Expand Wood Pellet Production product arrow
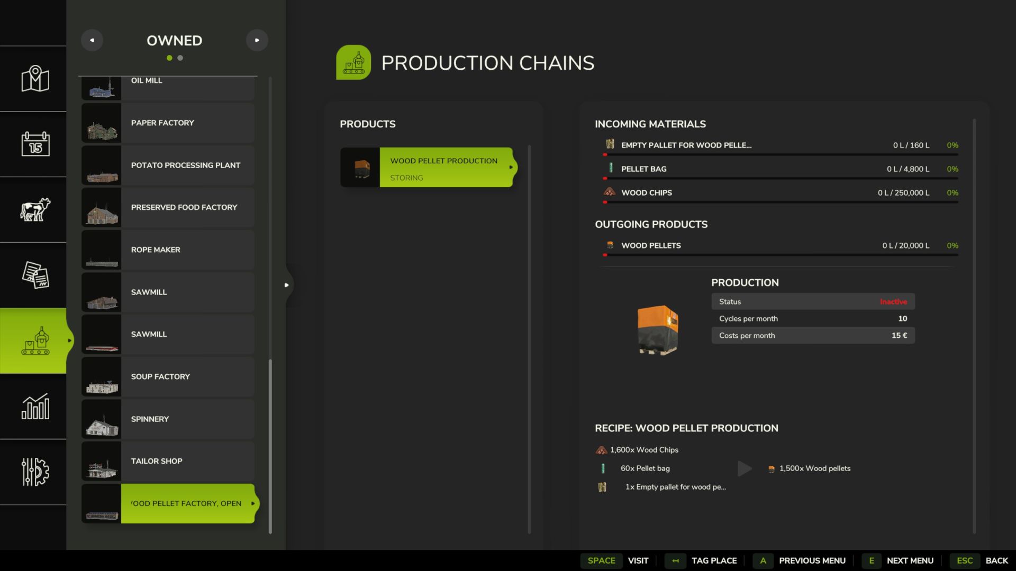This screenshot has height=571, width=1016. coord(511,168)
